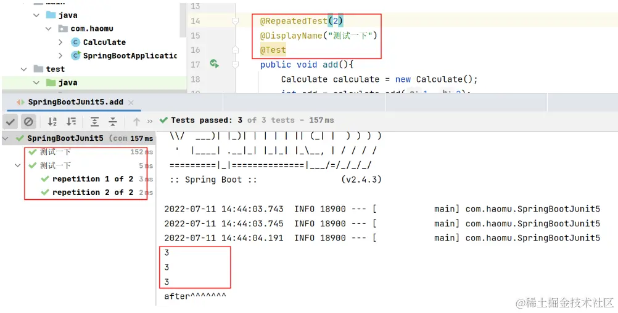
Task: Collapse the second 测试一下 test node
Action: tap(18, 165)
